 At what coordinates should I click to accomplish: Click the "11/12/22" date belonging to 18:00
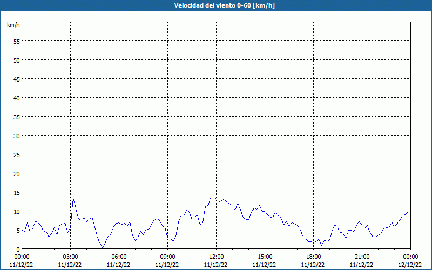[x=313, y=265]
